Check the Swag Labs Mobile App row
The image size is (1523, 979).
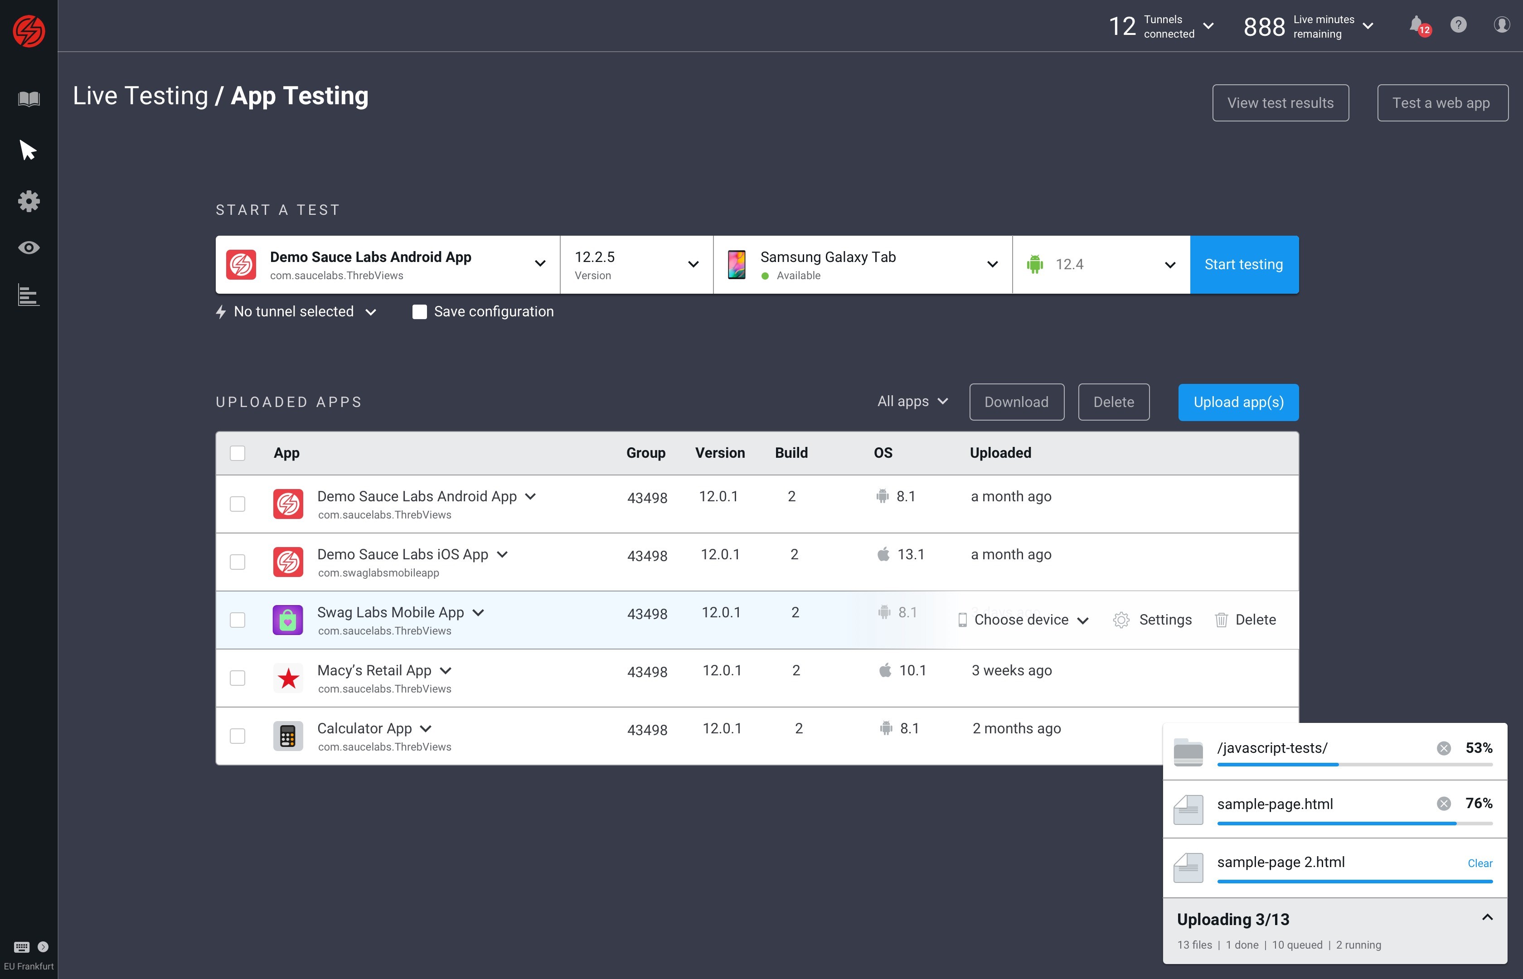[237, 620]
